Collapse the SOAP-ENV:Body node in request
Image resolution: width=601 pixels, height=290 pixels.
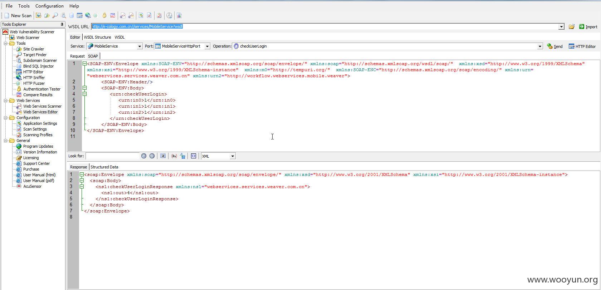tap(85, 88)
